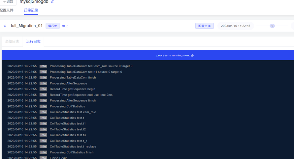Click the 停止 link to stop migration

pyautogui.click(x=65, y=26)
